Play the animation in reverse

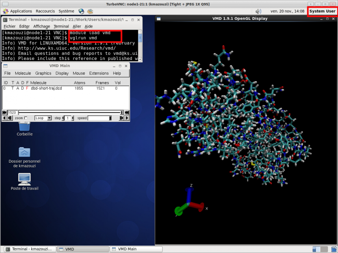[x=5, y=118]
